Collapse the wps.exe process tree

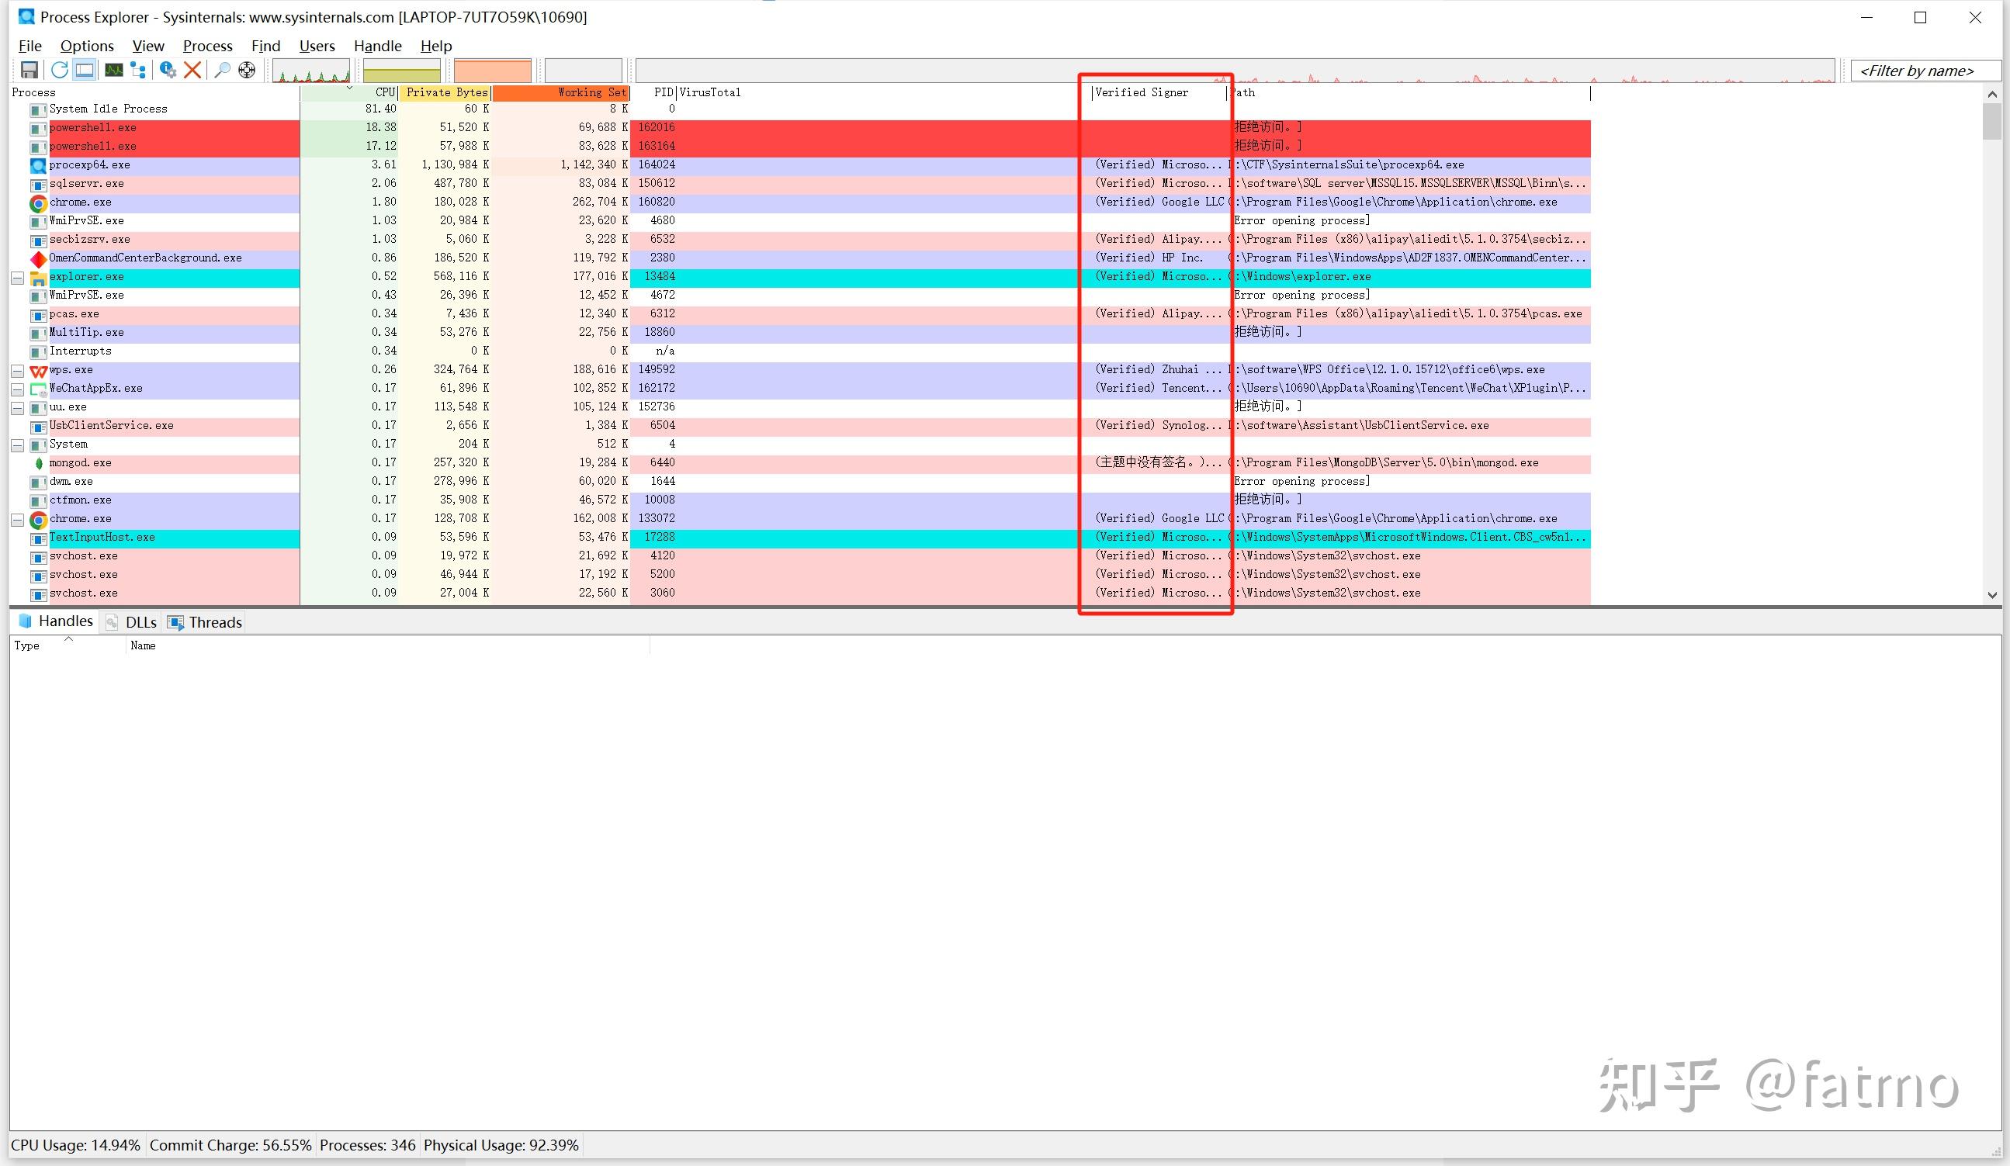(17, 371)
